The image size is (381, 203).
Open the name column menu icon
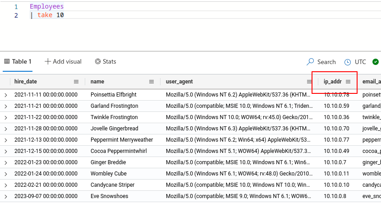[151, 82]
